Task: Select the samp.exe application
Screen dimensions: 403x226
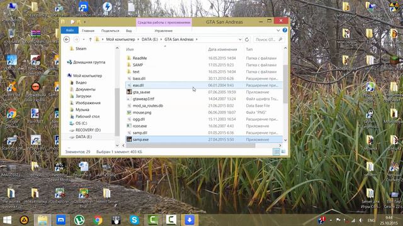Action: (x=204, y=139)
